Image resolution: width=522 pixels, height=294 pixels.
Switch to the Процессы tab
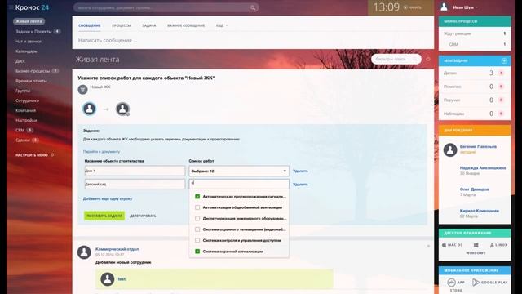(122, 25)
